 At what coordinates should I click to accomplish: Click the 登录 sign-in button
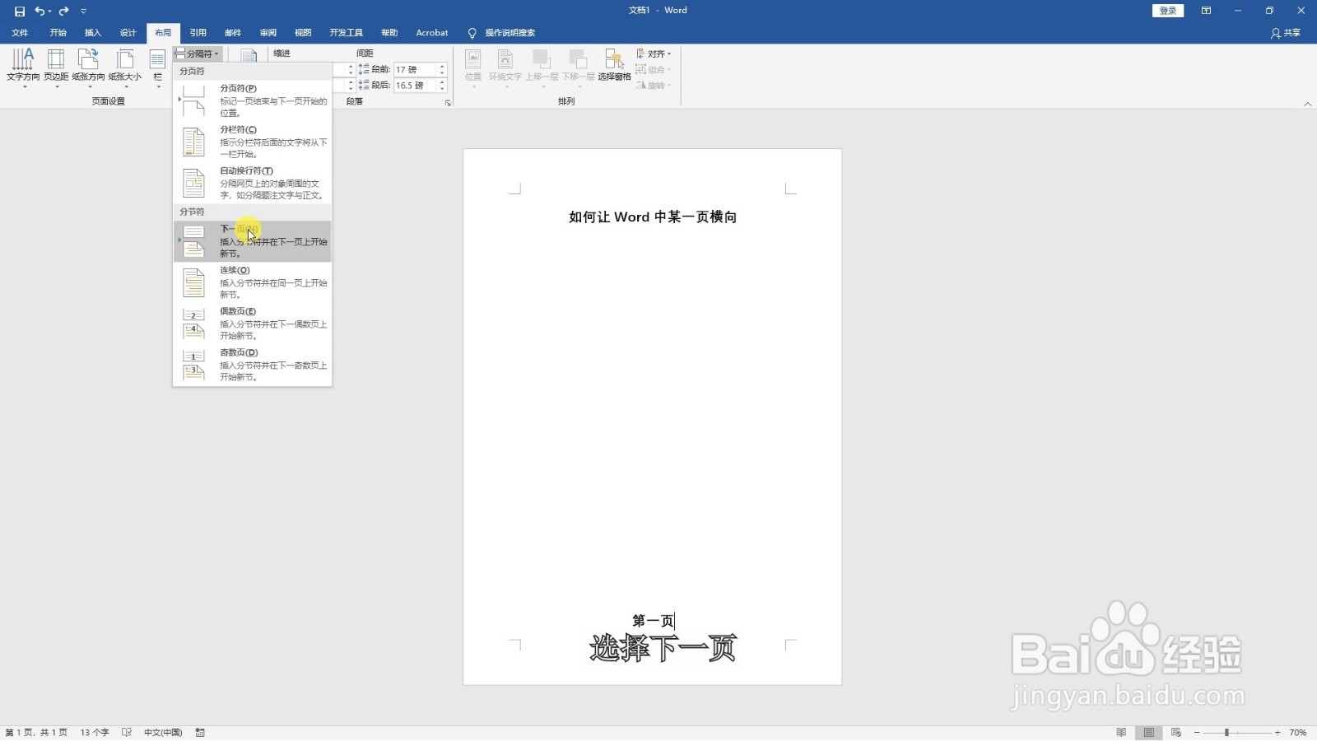click(x=1167, y=11)
